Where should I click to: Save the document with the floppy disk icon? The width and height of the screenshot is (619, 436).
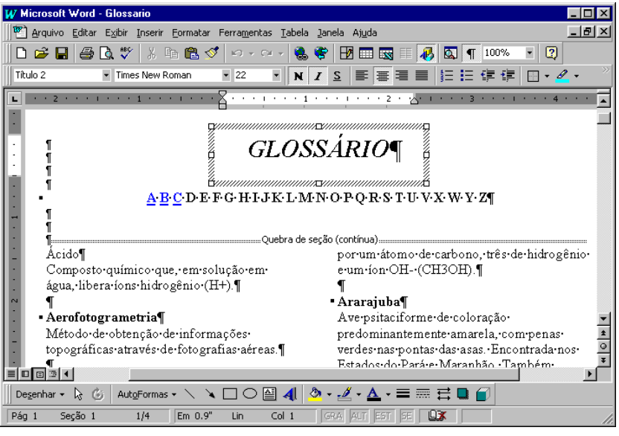click(62, 53)
